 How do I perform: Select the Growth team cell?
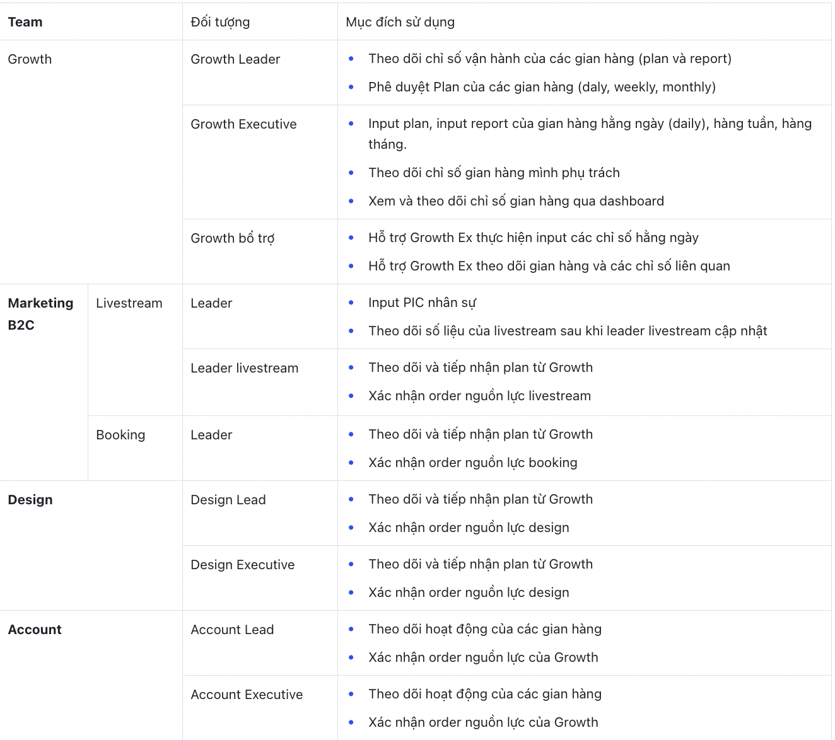coord(30,59)
